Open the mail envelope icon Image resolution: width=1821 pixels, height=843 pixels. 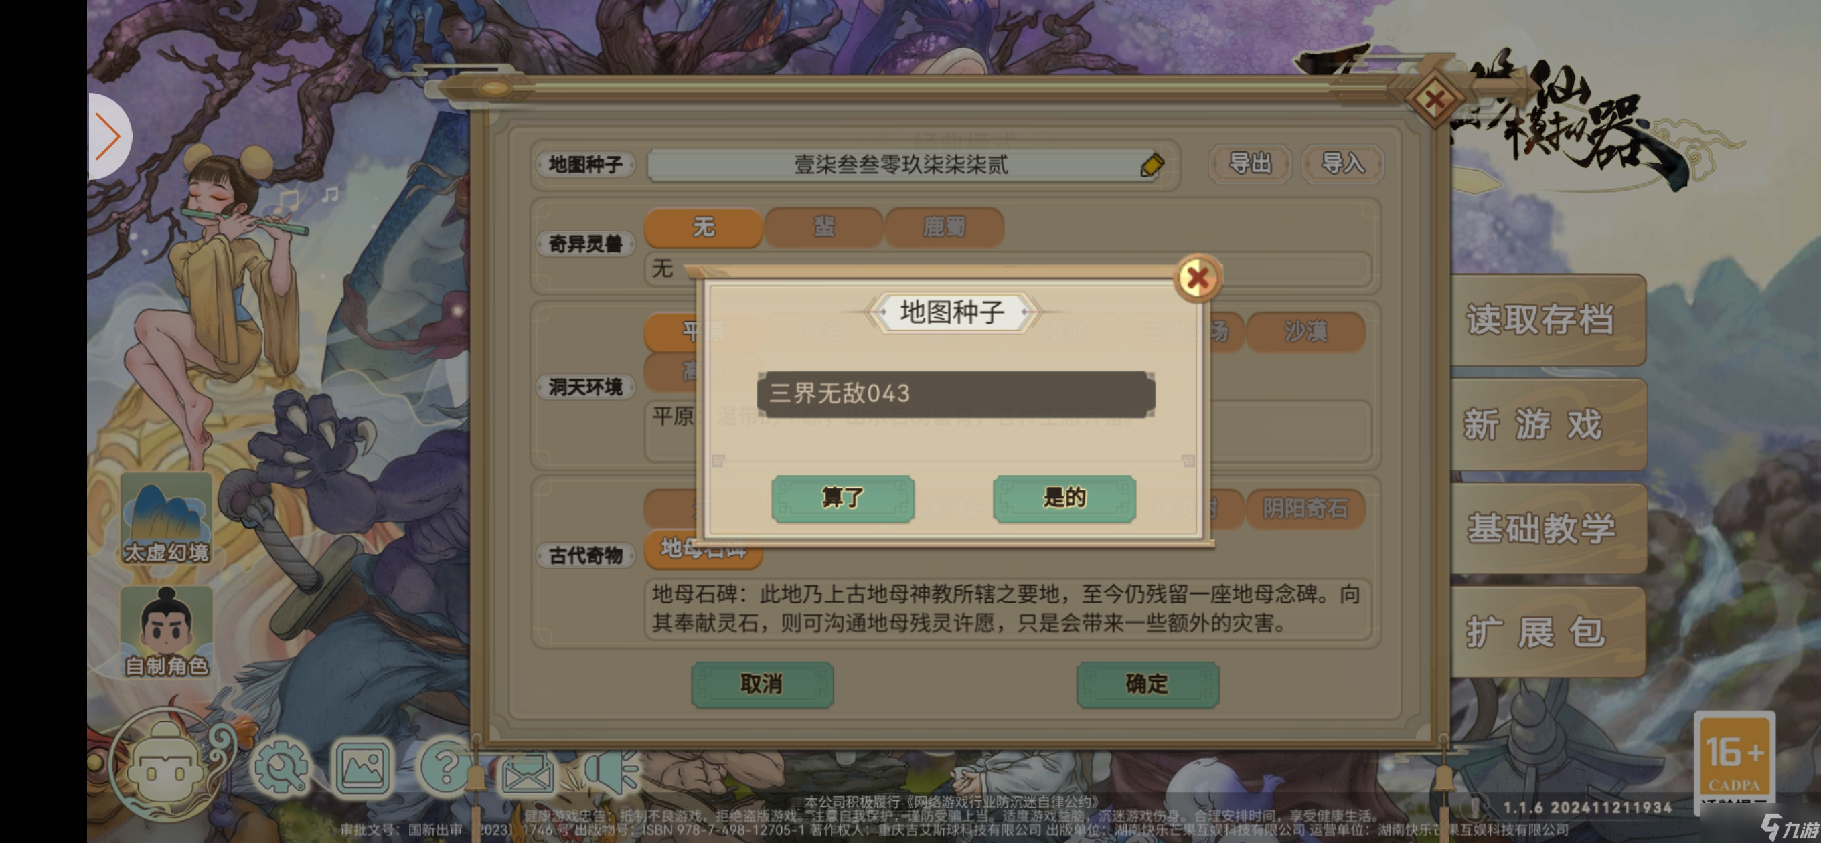(528, 770)
